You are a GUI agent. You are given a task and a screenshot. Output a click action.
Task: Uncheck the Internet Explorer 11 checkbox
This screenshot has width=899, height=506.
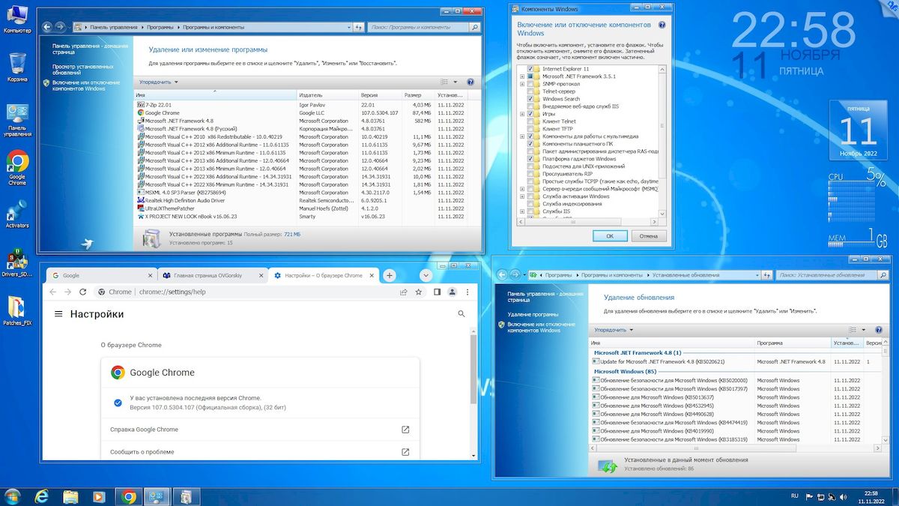point(530,69)
